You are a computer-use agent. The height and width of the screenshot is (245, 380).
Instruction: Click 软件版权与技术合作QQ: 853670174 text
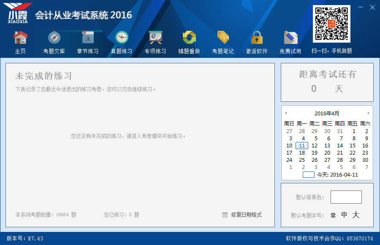pos(330,238)
